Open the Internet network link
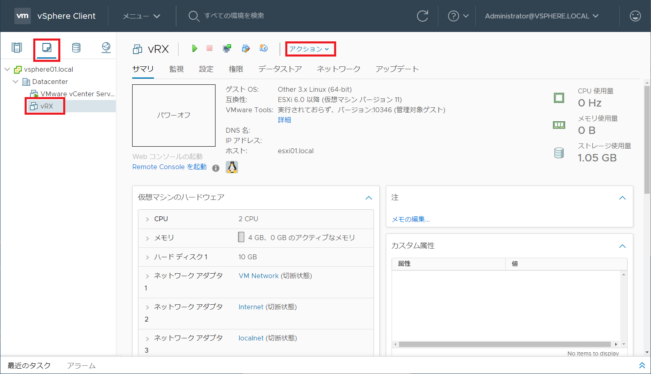The image size is (651, 374). pyautogui.click(x=251, y=307)
